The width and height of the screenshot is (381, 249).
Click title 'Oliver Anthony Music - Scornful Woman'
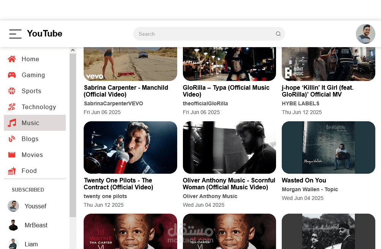tap(229, 184)
